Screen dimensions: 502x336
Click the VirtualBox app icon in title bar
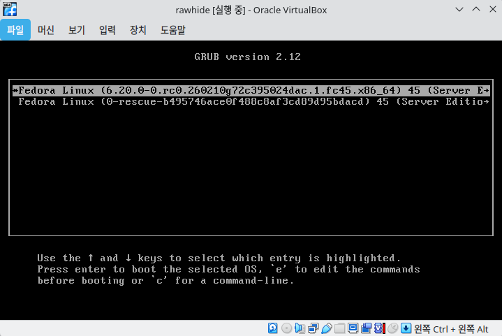[x=10, y=9]
